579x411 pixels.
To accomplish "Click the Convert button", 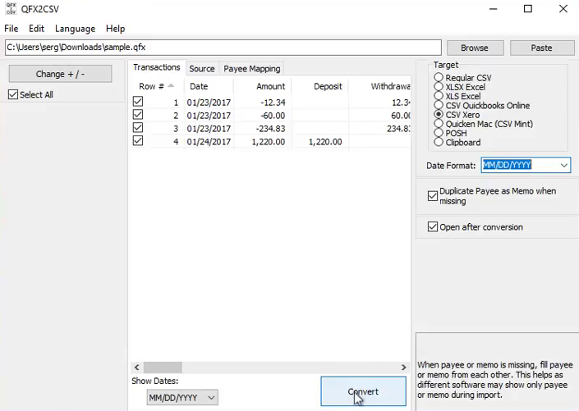I will (x=363, y=391).
